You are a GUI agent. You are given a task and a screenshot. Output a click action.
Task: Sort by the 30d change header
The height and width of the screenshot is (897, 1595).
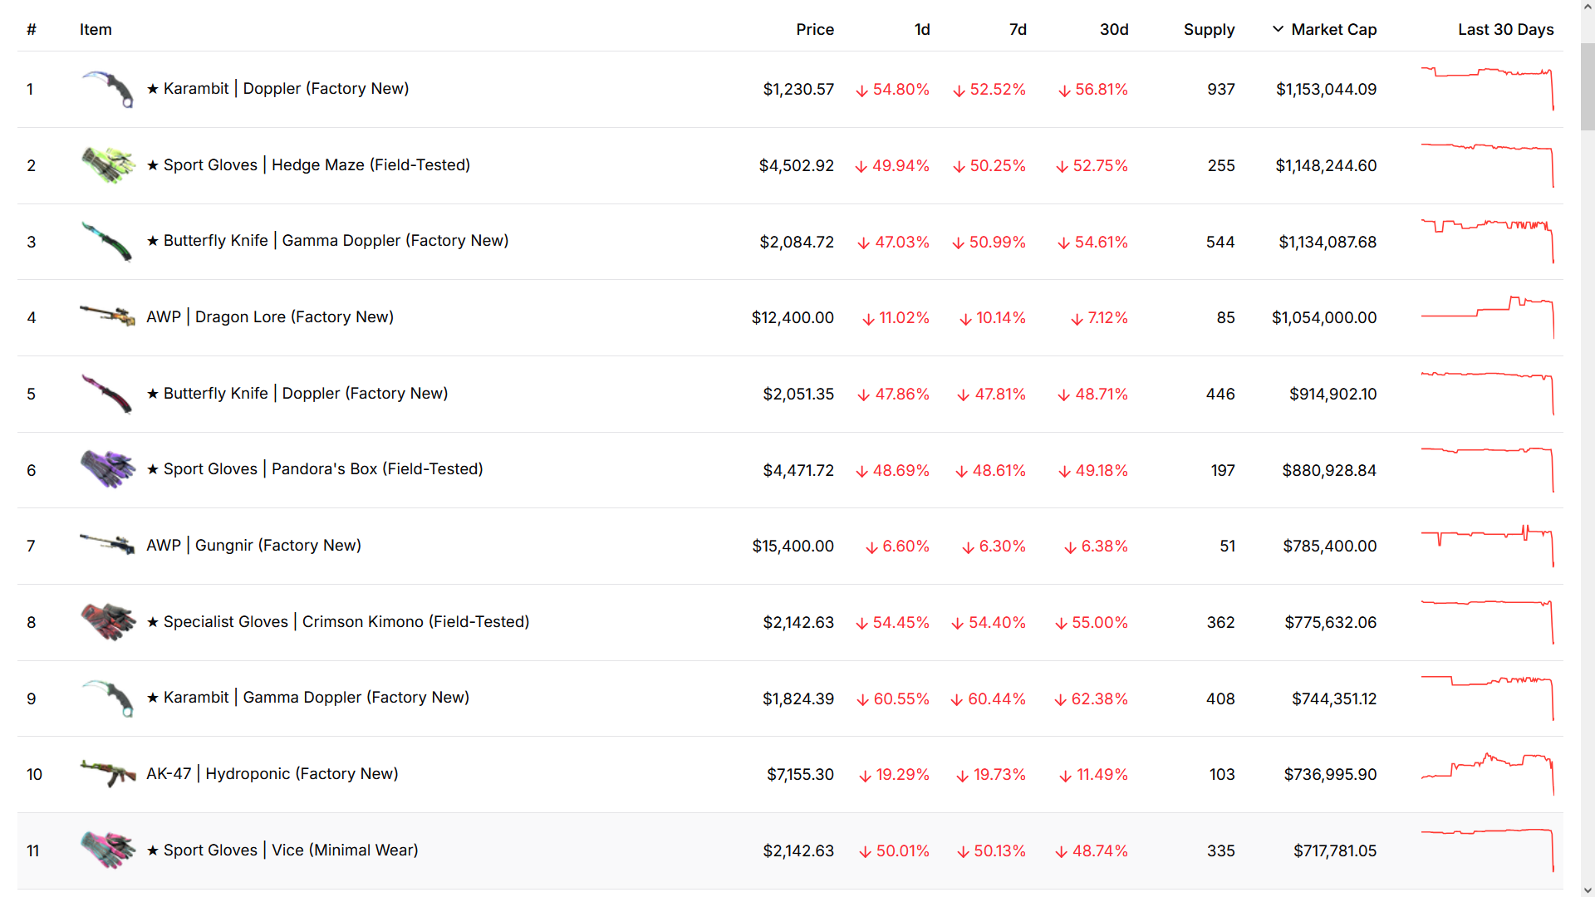click(1113, 30)
